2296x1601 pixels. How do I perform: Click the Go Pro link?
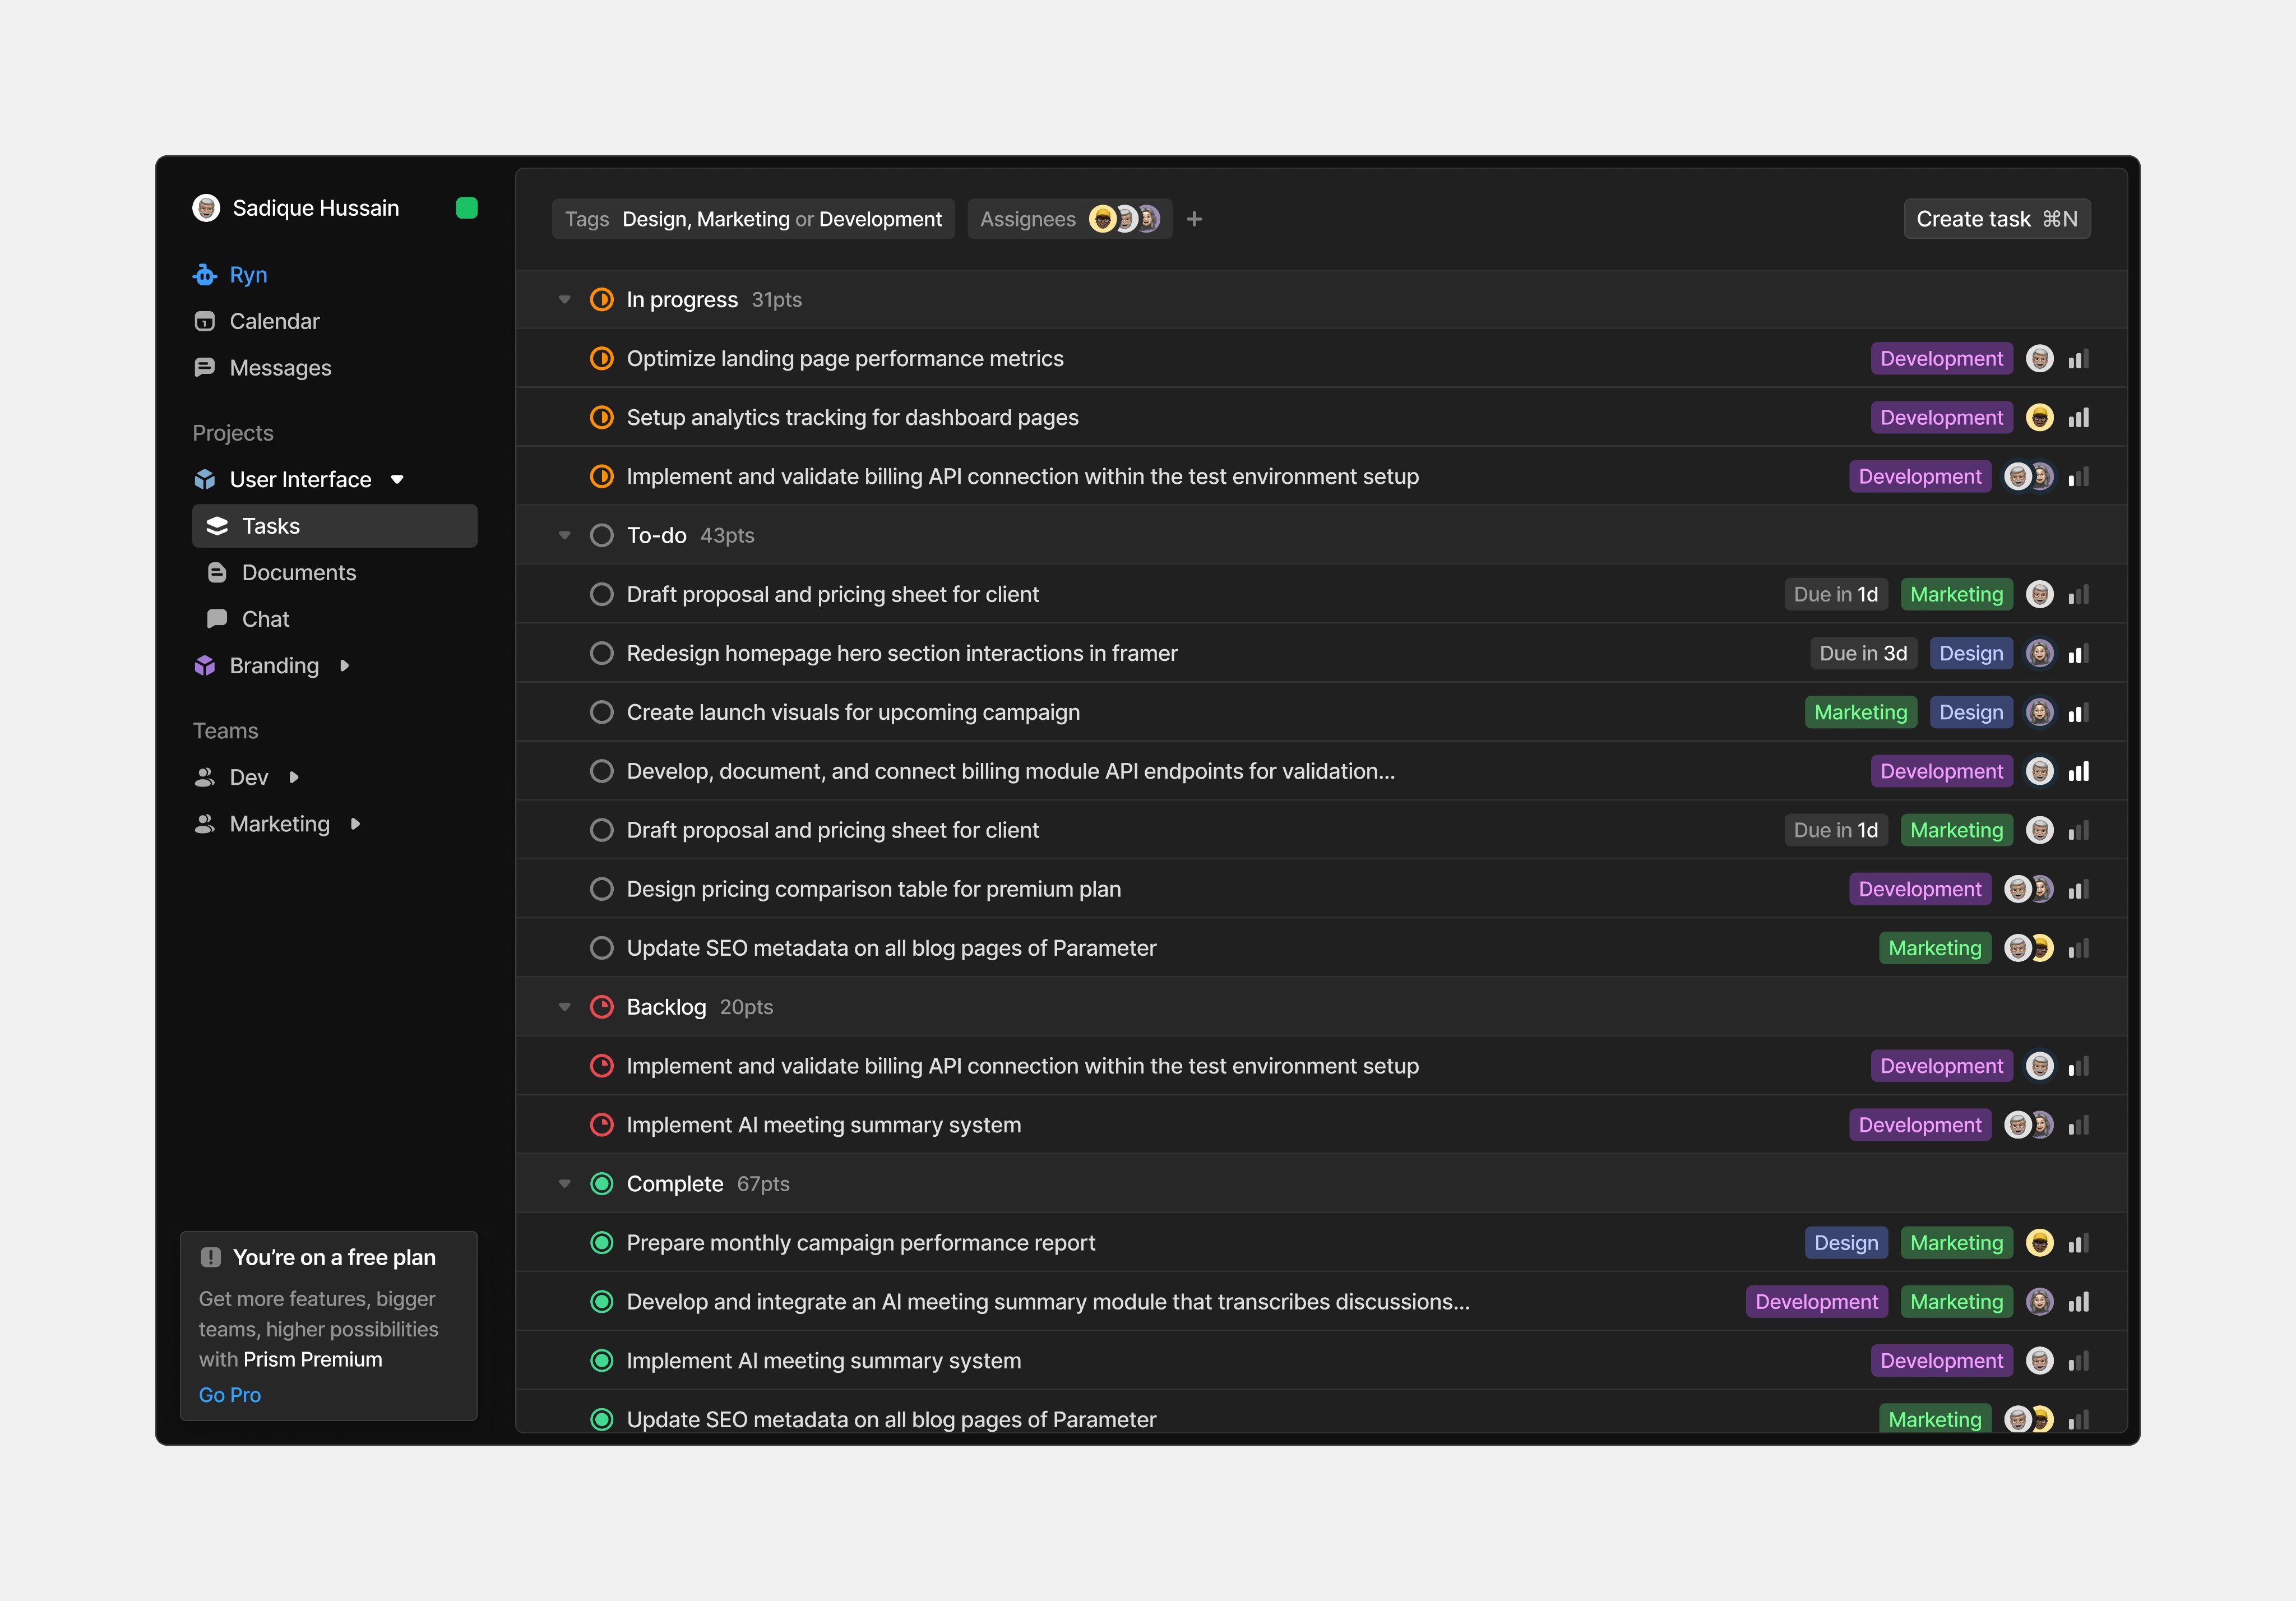tap(229, 1395)
